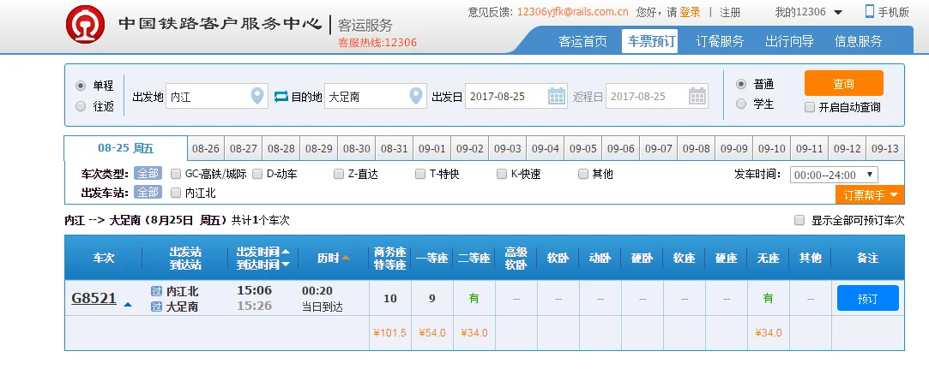Check Z-直达 train type filter
929x381 pixels.
(x=338, y=174)
